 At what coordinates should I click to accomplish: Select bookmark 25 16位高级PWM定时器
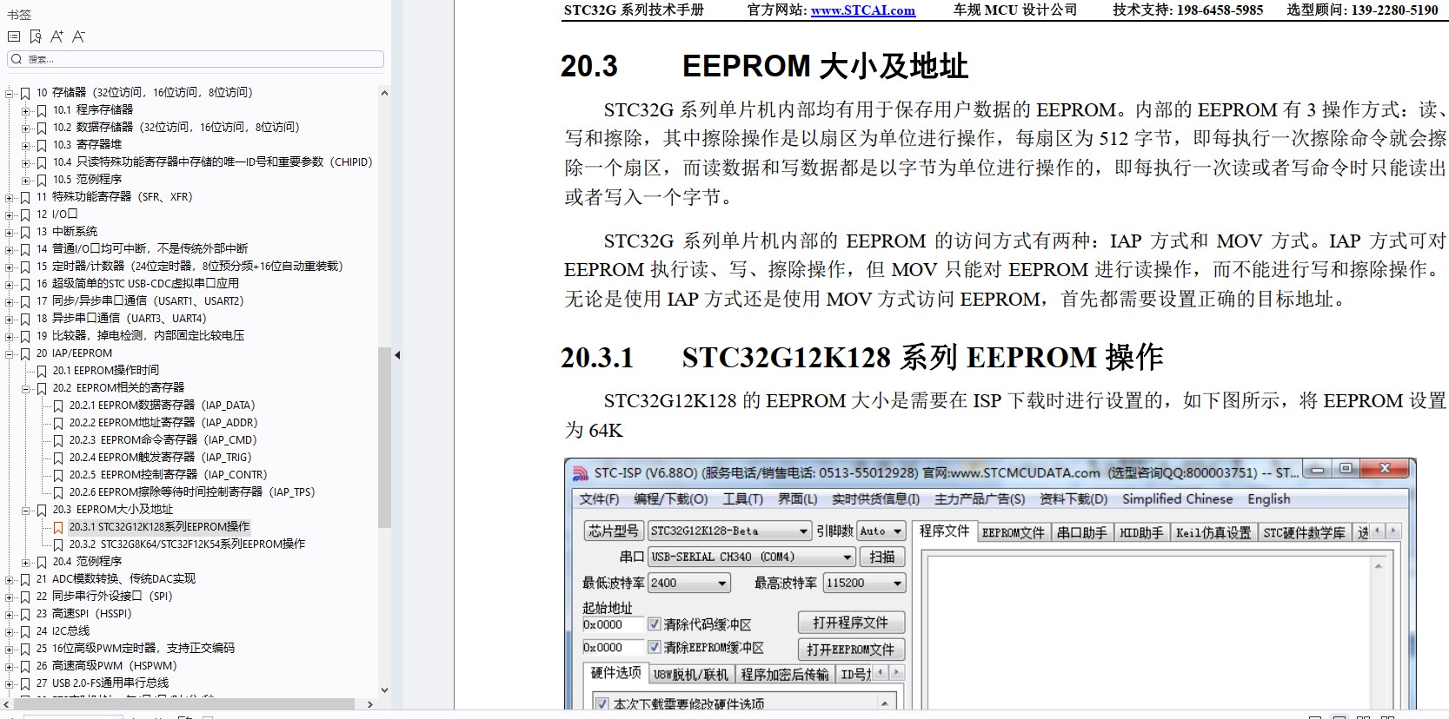pos(136,649)
